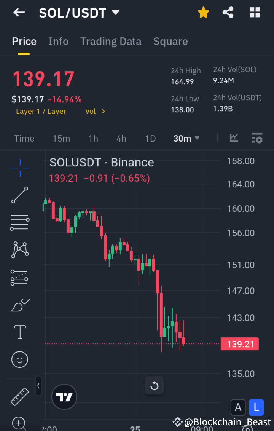This screenshot has height=431, width=274.
Task: Toggle auto scale with the A button
Action: [238, 407]
